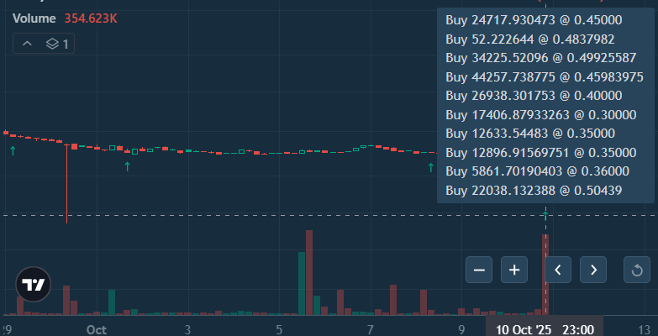
Task: Click the red candle with the long lower wick
Action: click(x=67, y=146)
